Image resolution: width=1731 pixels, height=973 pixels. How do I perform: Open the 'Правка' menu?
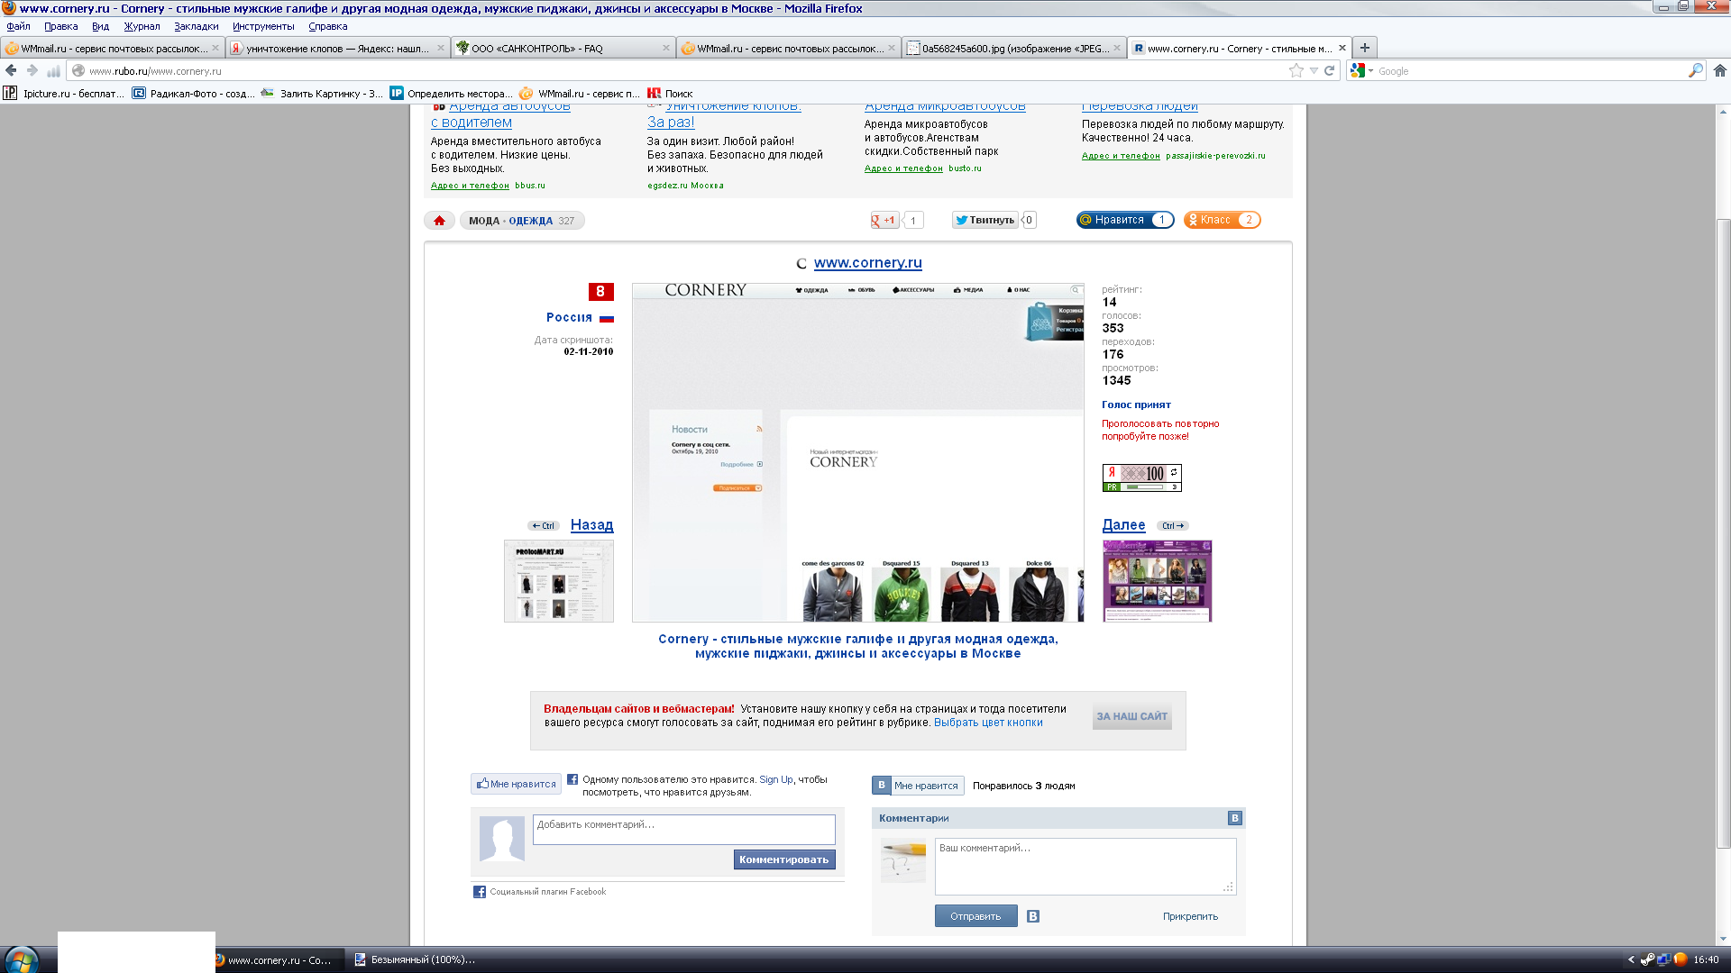click(60, 26)
